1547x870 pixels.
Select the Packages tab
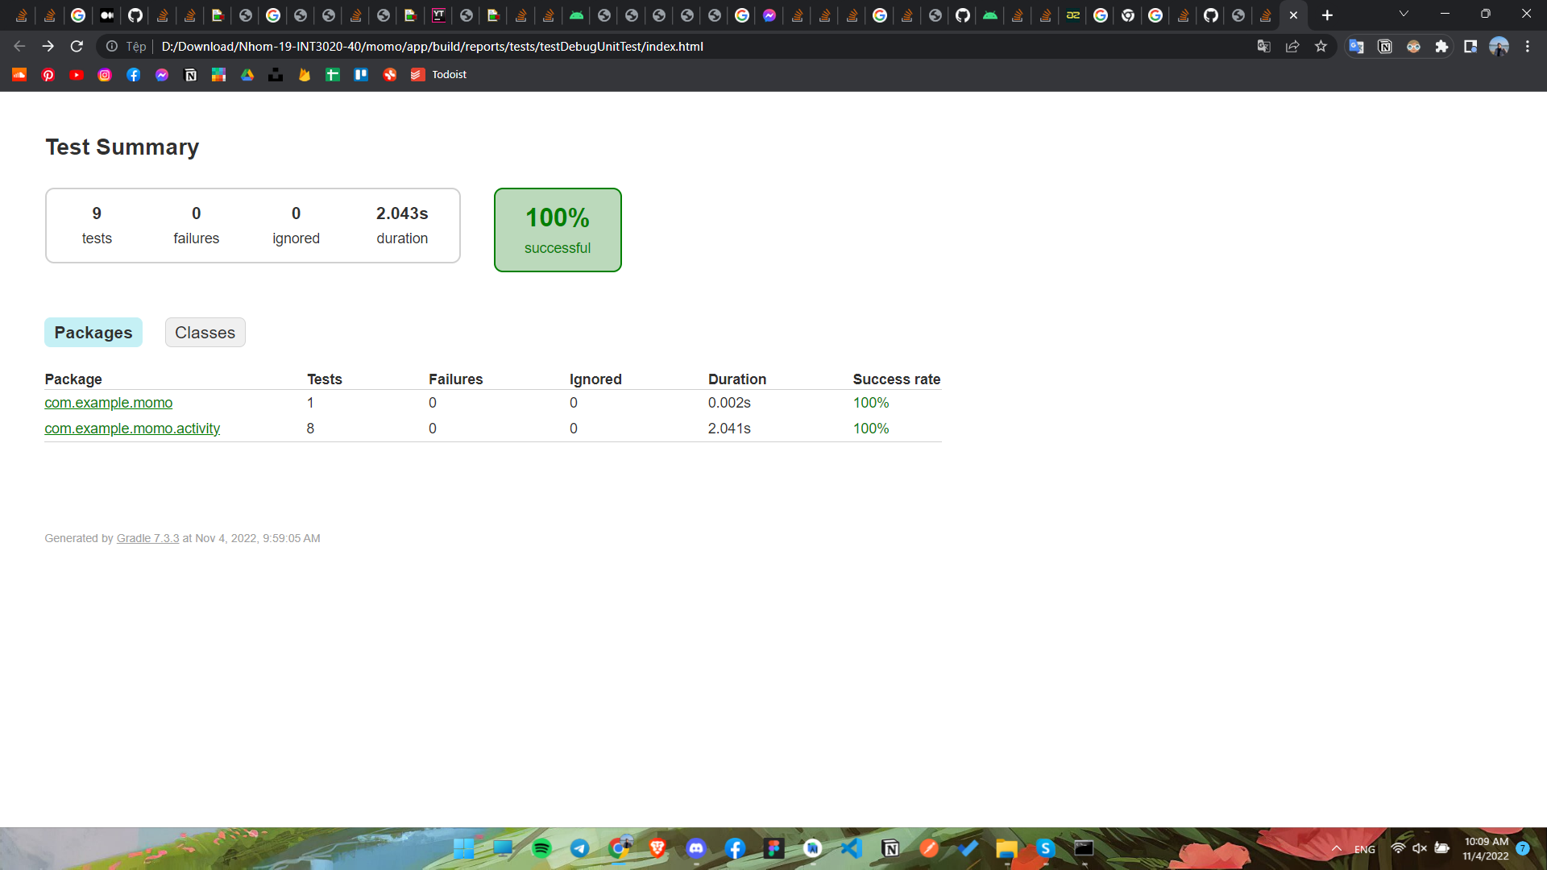tap(93, 333)
